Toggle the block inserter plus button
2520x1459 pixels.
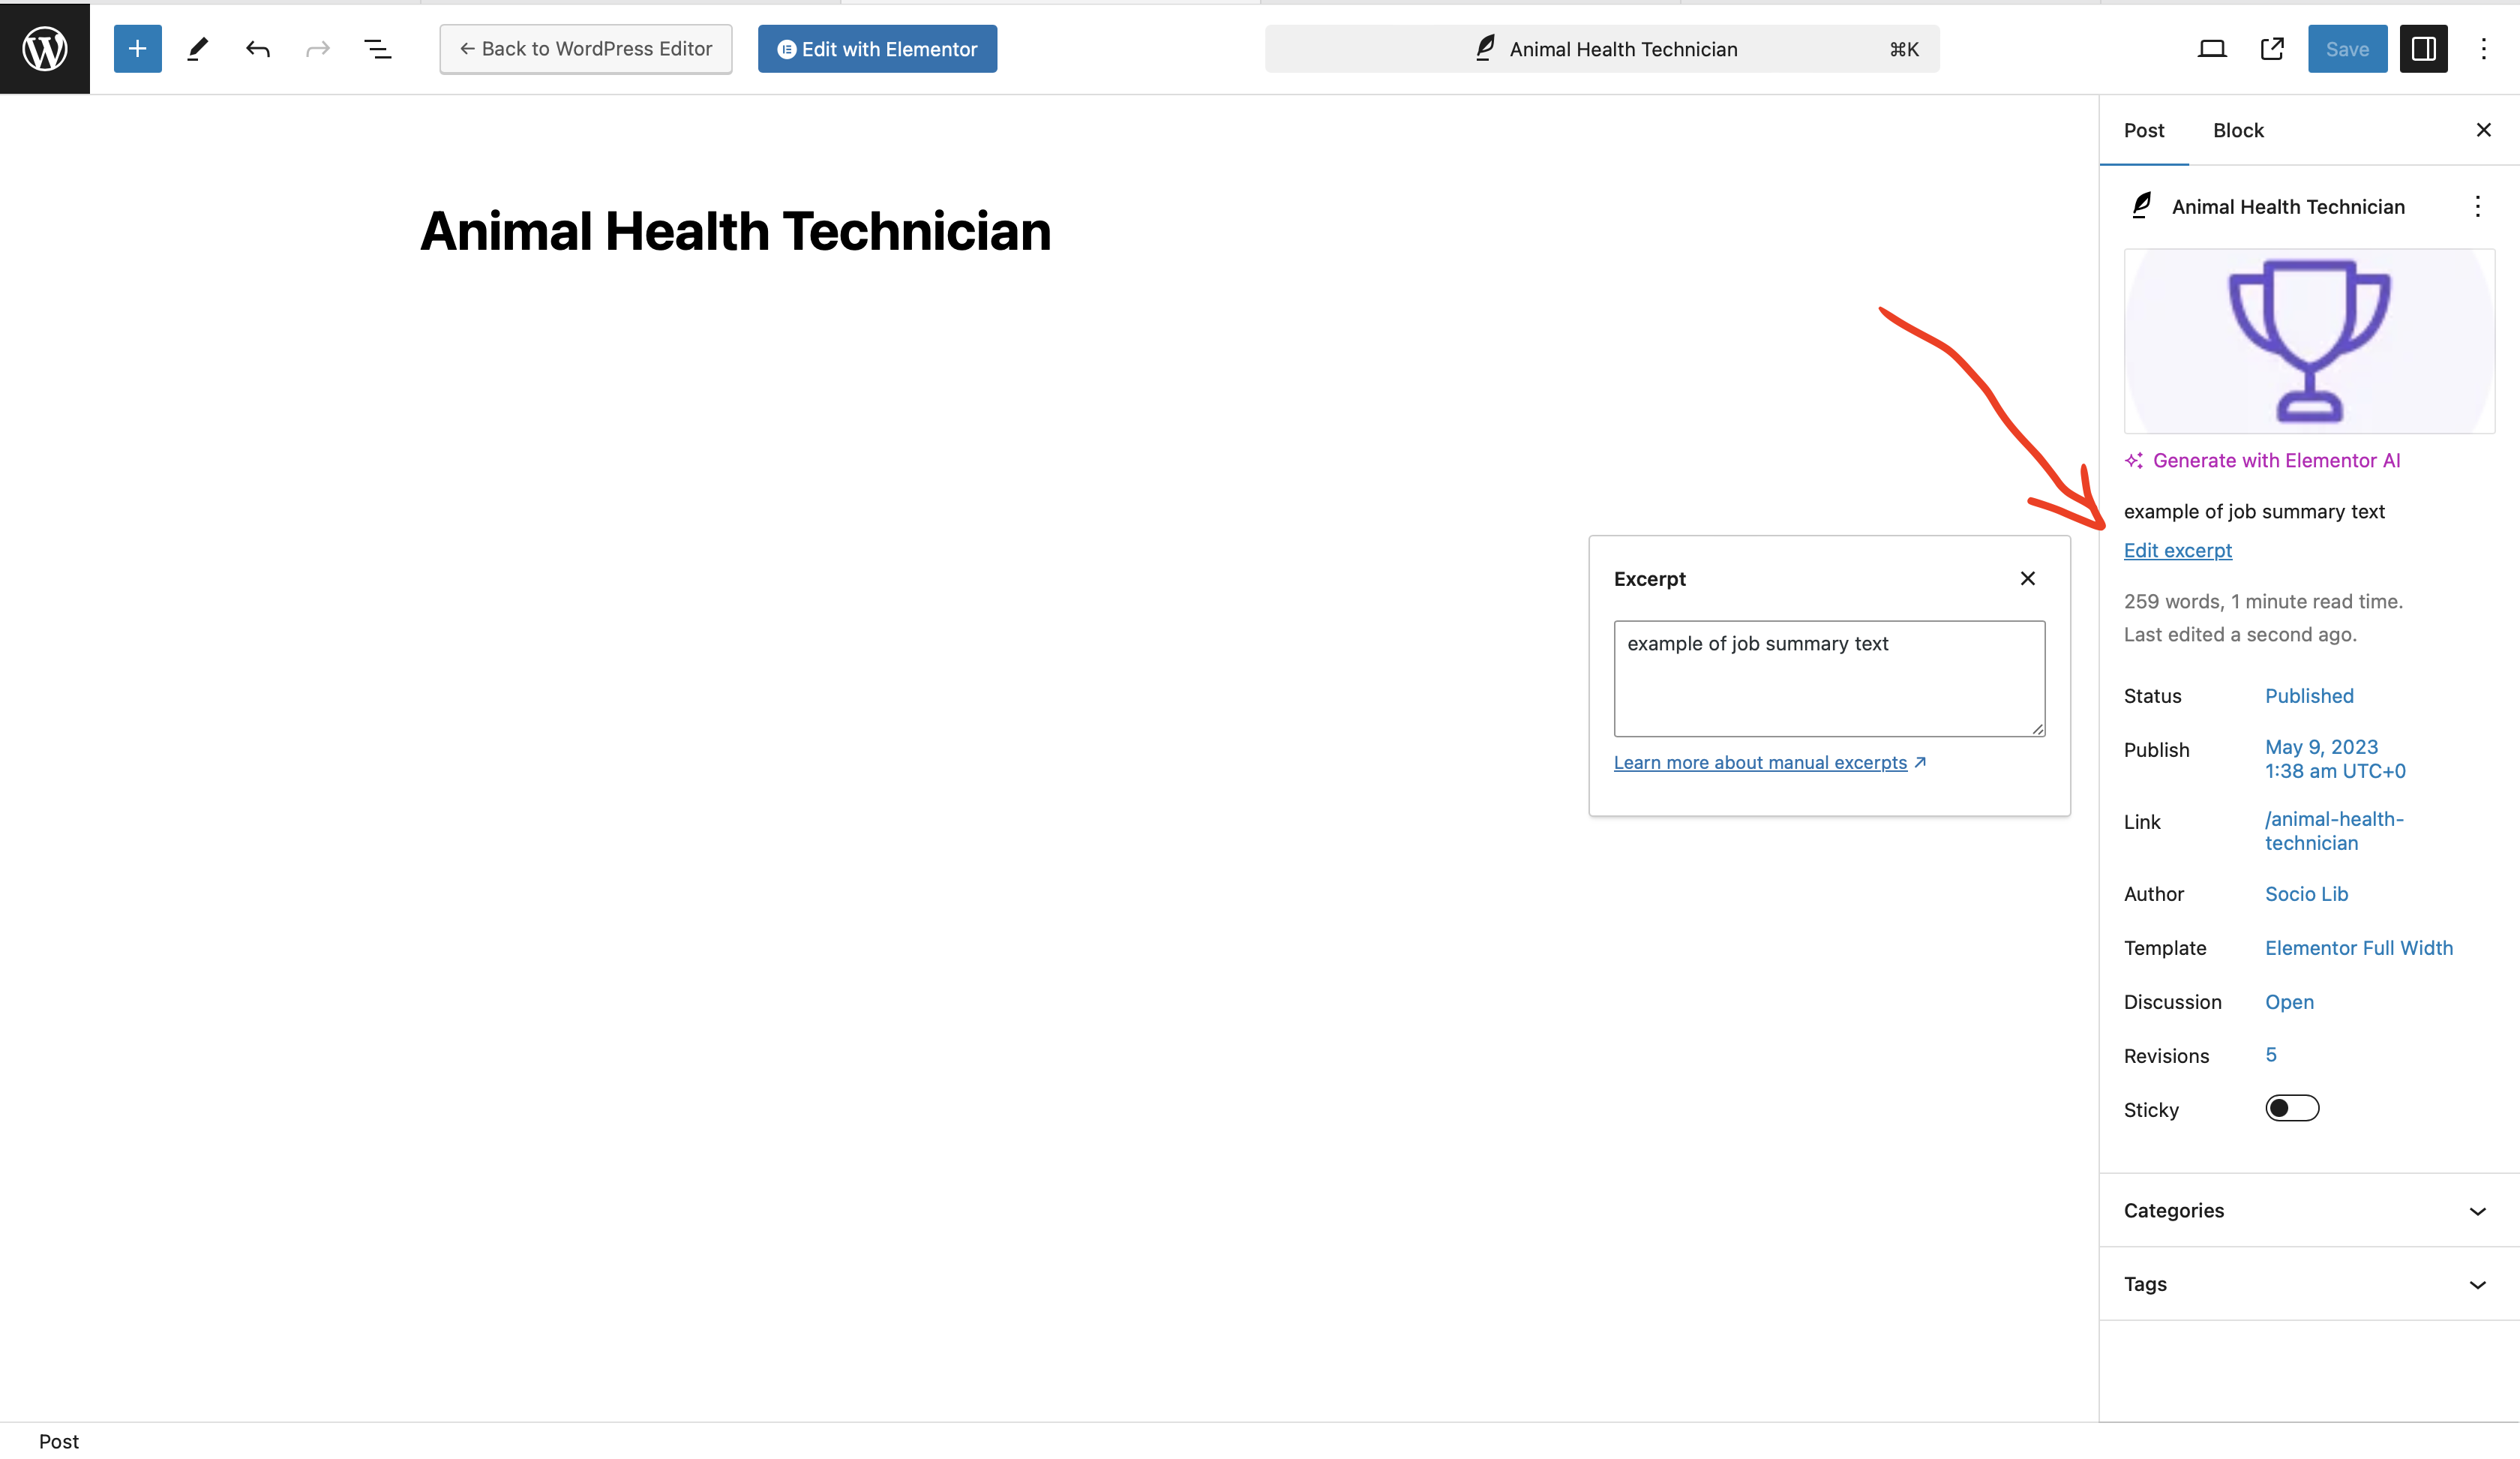tap(137, 48)
